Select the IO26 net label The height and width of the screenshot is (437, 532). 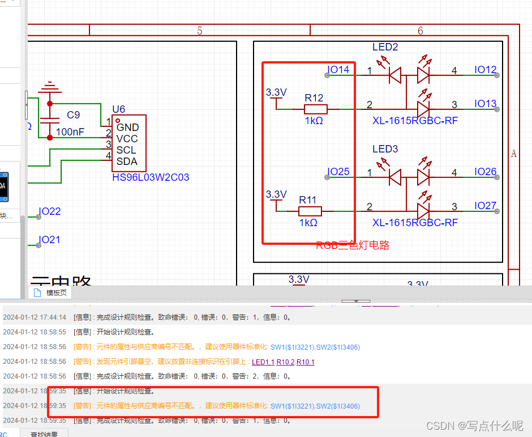point(485,172)
